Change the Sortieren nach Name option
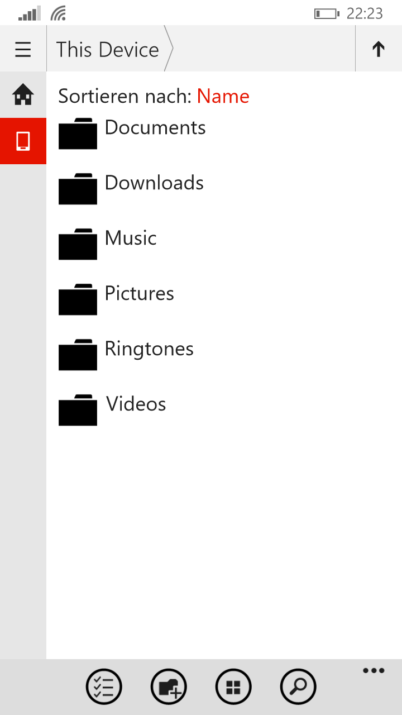 click(223, 96)
